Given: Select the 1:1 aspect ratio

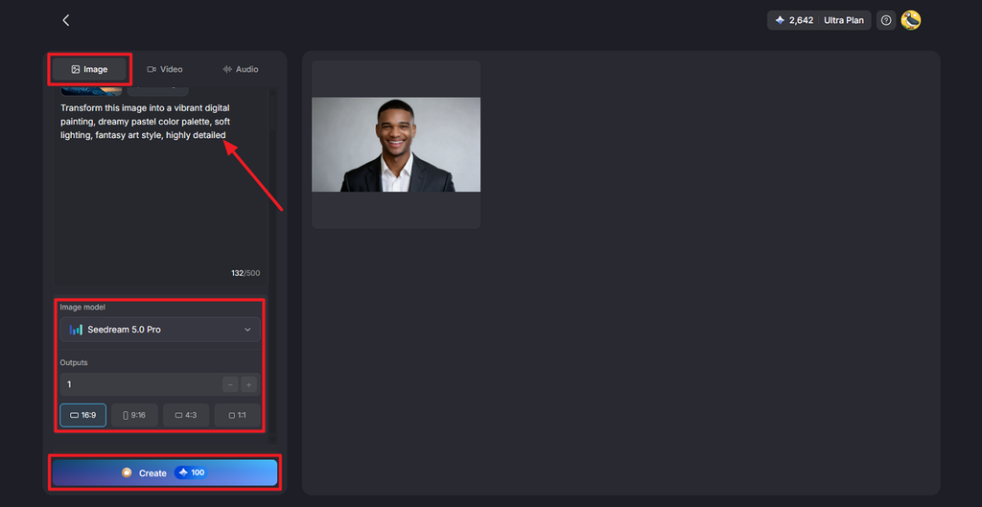Looking at the screenshot, I should pos(238,415).
